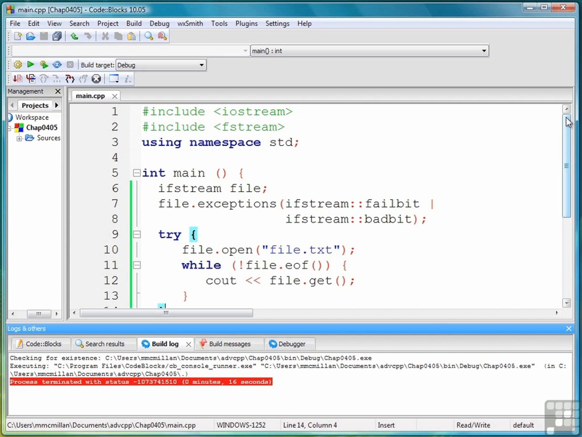Click the Paste clipboard icon
Viewport: 582px width, 437px height.
(131, 36)
